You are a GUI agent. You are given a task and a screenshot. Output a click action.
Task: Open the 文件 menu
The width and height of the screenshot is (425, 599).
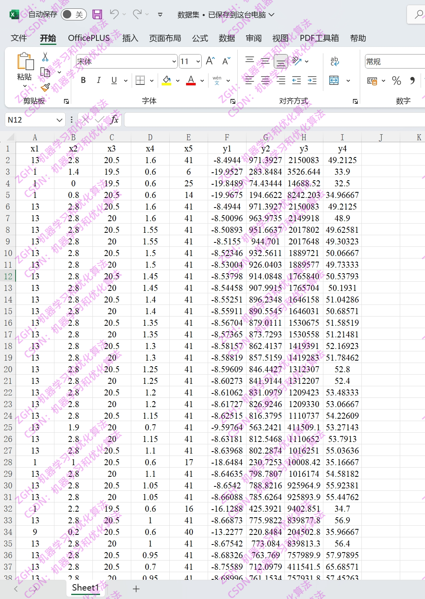click(19, 38)
